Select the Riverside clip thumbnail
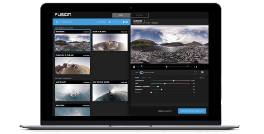This screenshot has width=264, height=134. [x=73, y=41]
